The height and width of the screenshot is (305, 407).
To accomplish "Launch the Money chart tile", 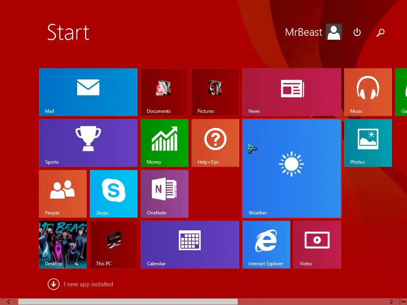I will [x=164, y=143].
